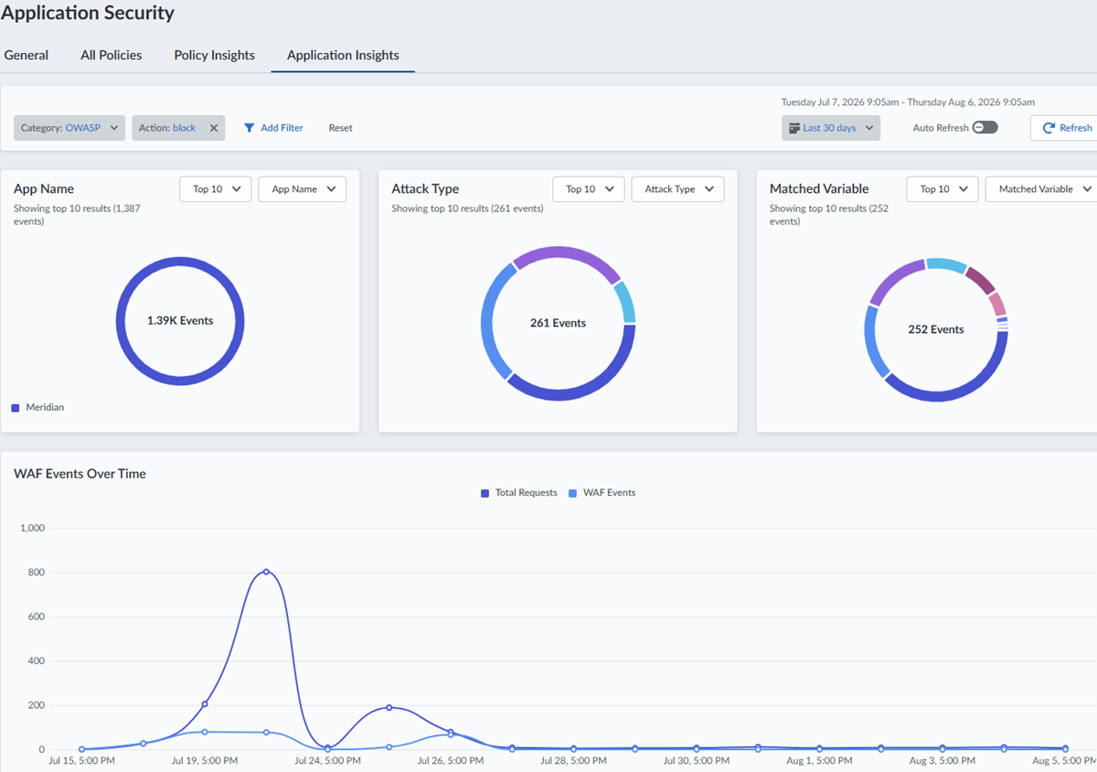Open the App Name card's Top 10 dropdown
The height and width of the screenshot is (772, 1097).
pos(216,189)
